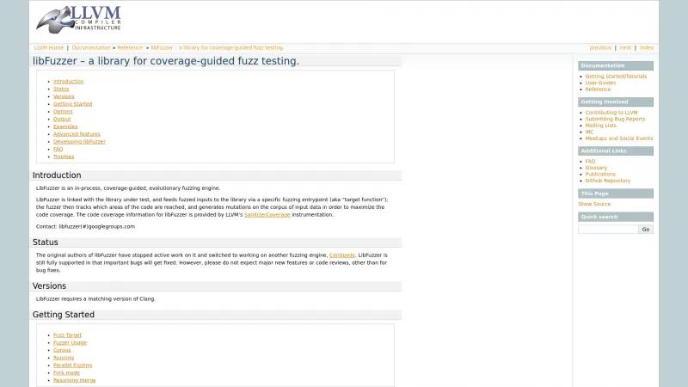Open Corpus sub-section link
Viewport: 688px width, 387px height.
(x=62, y=350)
